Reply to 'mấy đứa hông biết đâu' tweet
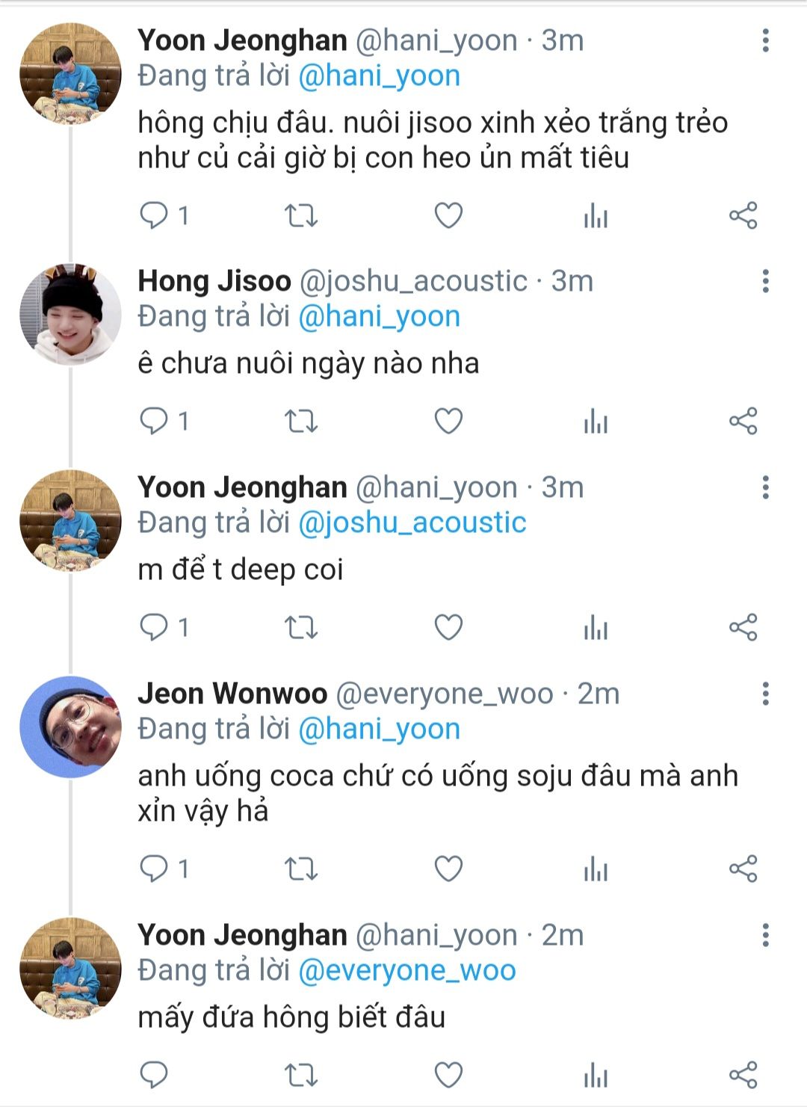 coord(155,1075)
